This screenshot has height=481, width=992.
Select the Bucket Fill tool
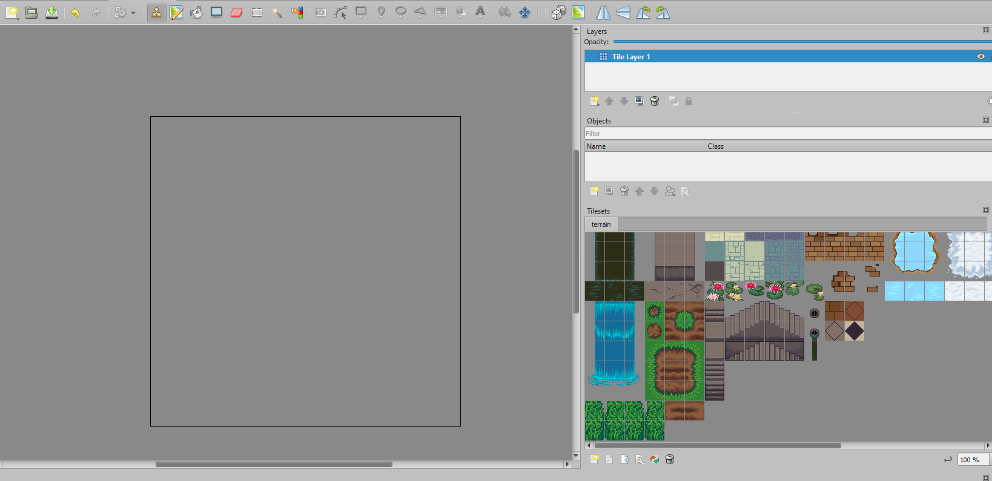tap(196, 12)
